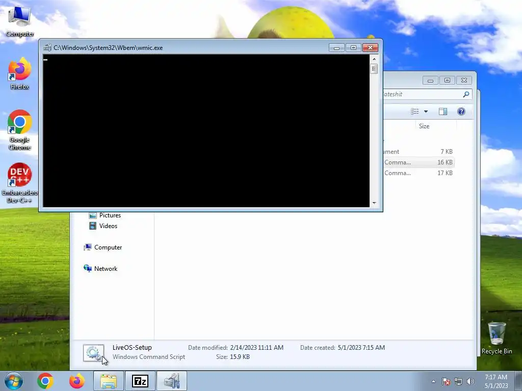
Task: Open the views dropdown arrow in Explorer
Action: 426,111
